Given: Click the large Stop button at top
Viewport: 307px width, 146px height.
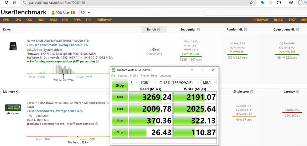Looking at the screenshot, I should pos(120,85).
